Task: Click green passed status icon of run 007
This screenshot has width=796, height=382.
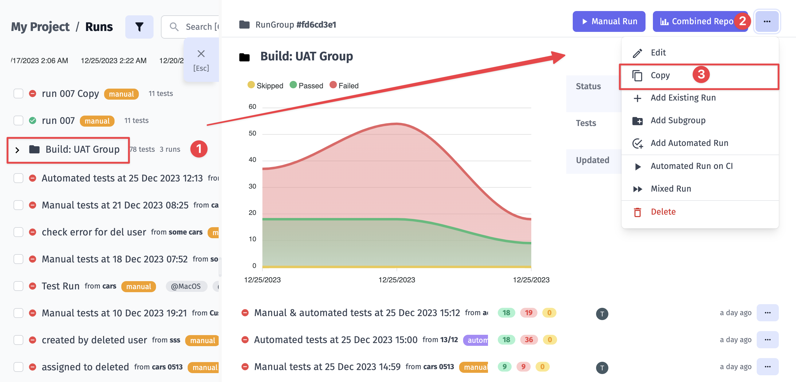Action: (33, 120)
